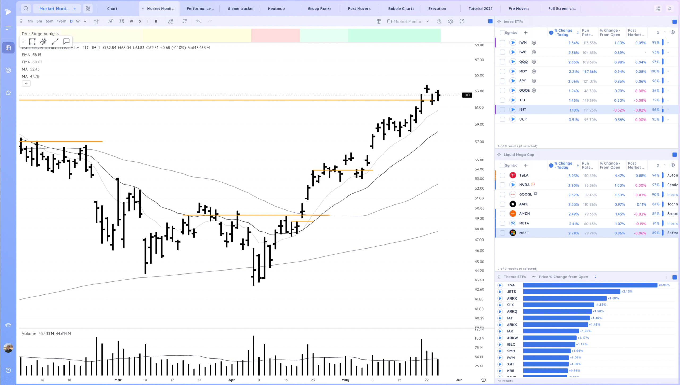Image resolution: width=680 pixels, height=385 pixels.
Task: Undo the last chart action
Action: tap(198, 21)
